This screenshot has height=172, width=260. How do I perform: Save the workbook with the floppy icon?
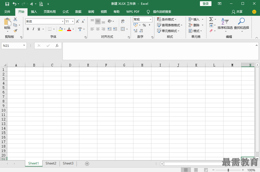(7, 4)
